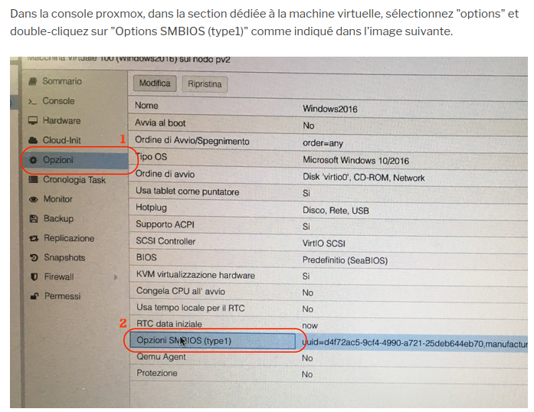
Task: Click the Monitor eye icon
Action: coord(34,199)
